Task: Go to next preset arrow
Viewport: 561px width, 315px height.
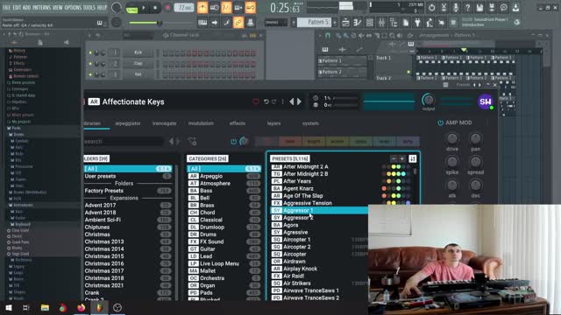Action: coord(299,101)
